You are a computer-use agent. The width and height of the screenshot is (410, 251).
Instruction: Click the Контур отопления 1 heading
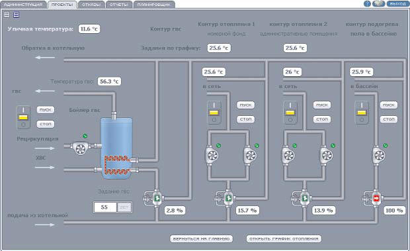tap(226, 24)
